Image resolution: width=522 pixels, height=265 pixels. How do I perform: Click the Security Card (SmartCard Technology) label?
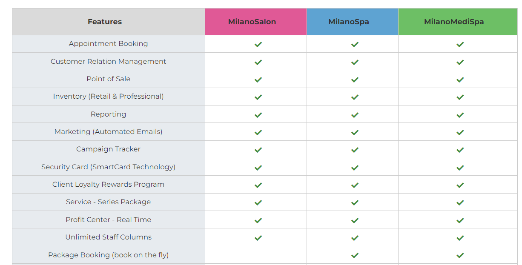tap(108, 167)
